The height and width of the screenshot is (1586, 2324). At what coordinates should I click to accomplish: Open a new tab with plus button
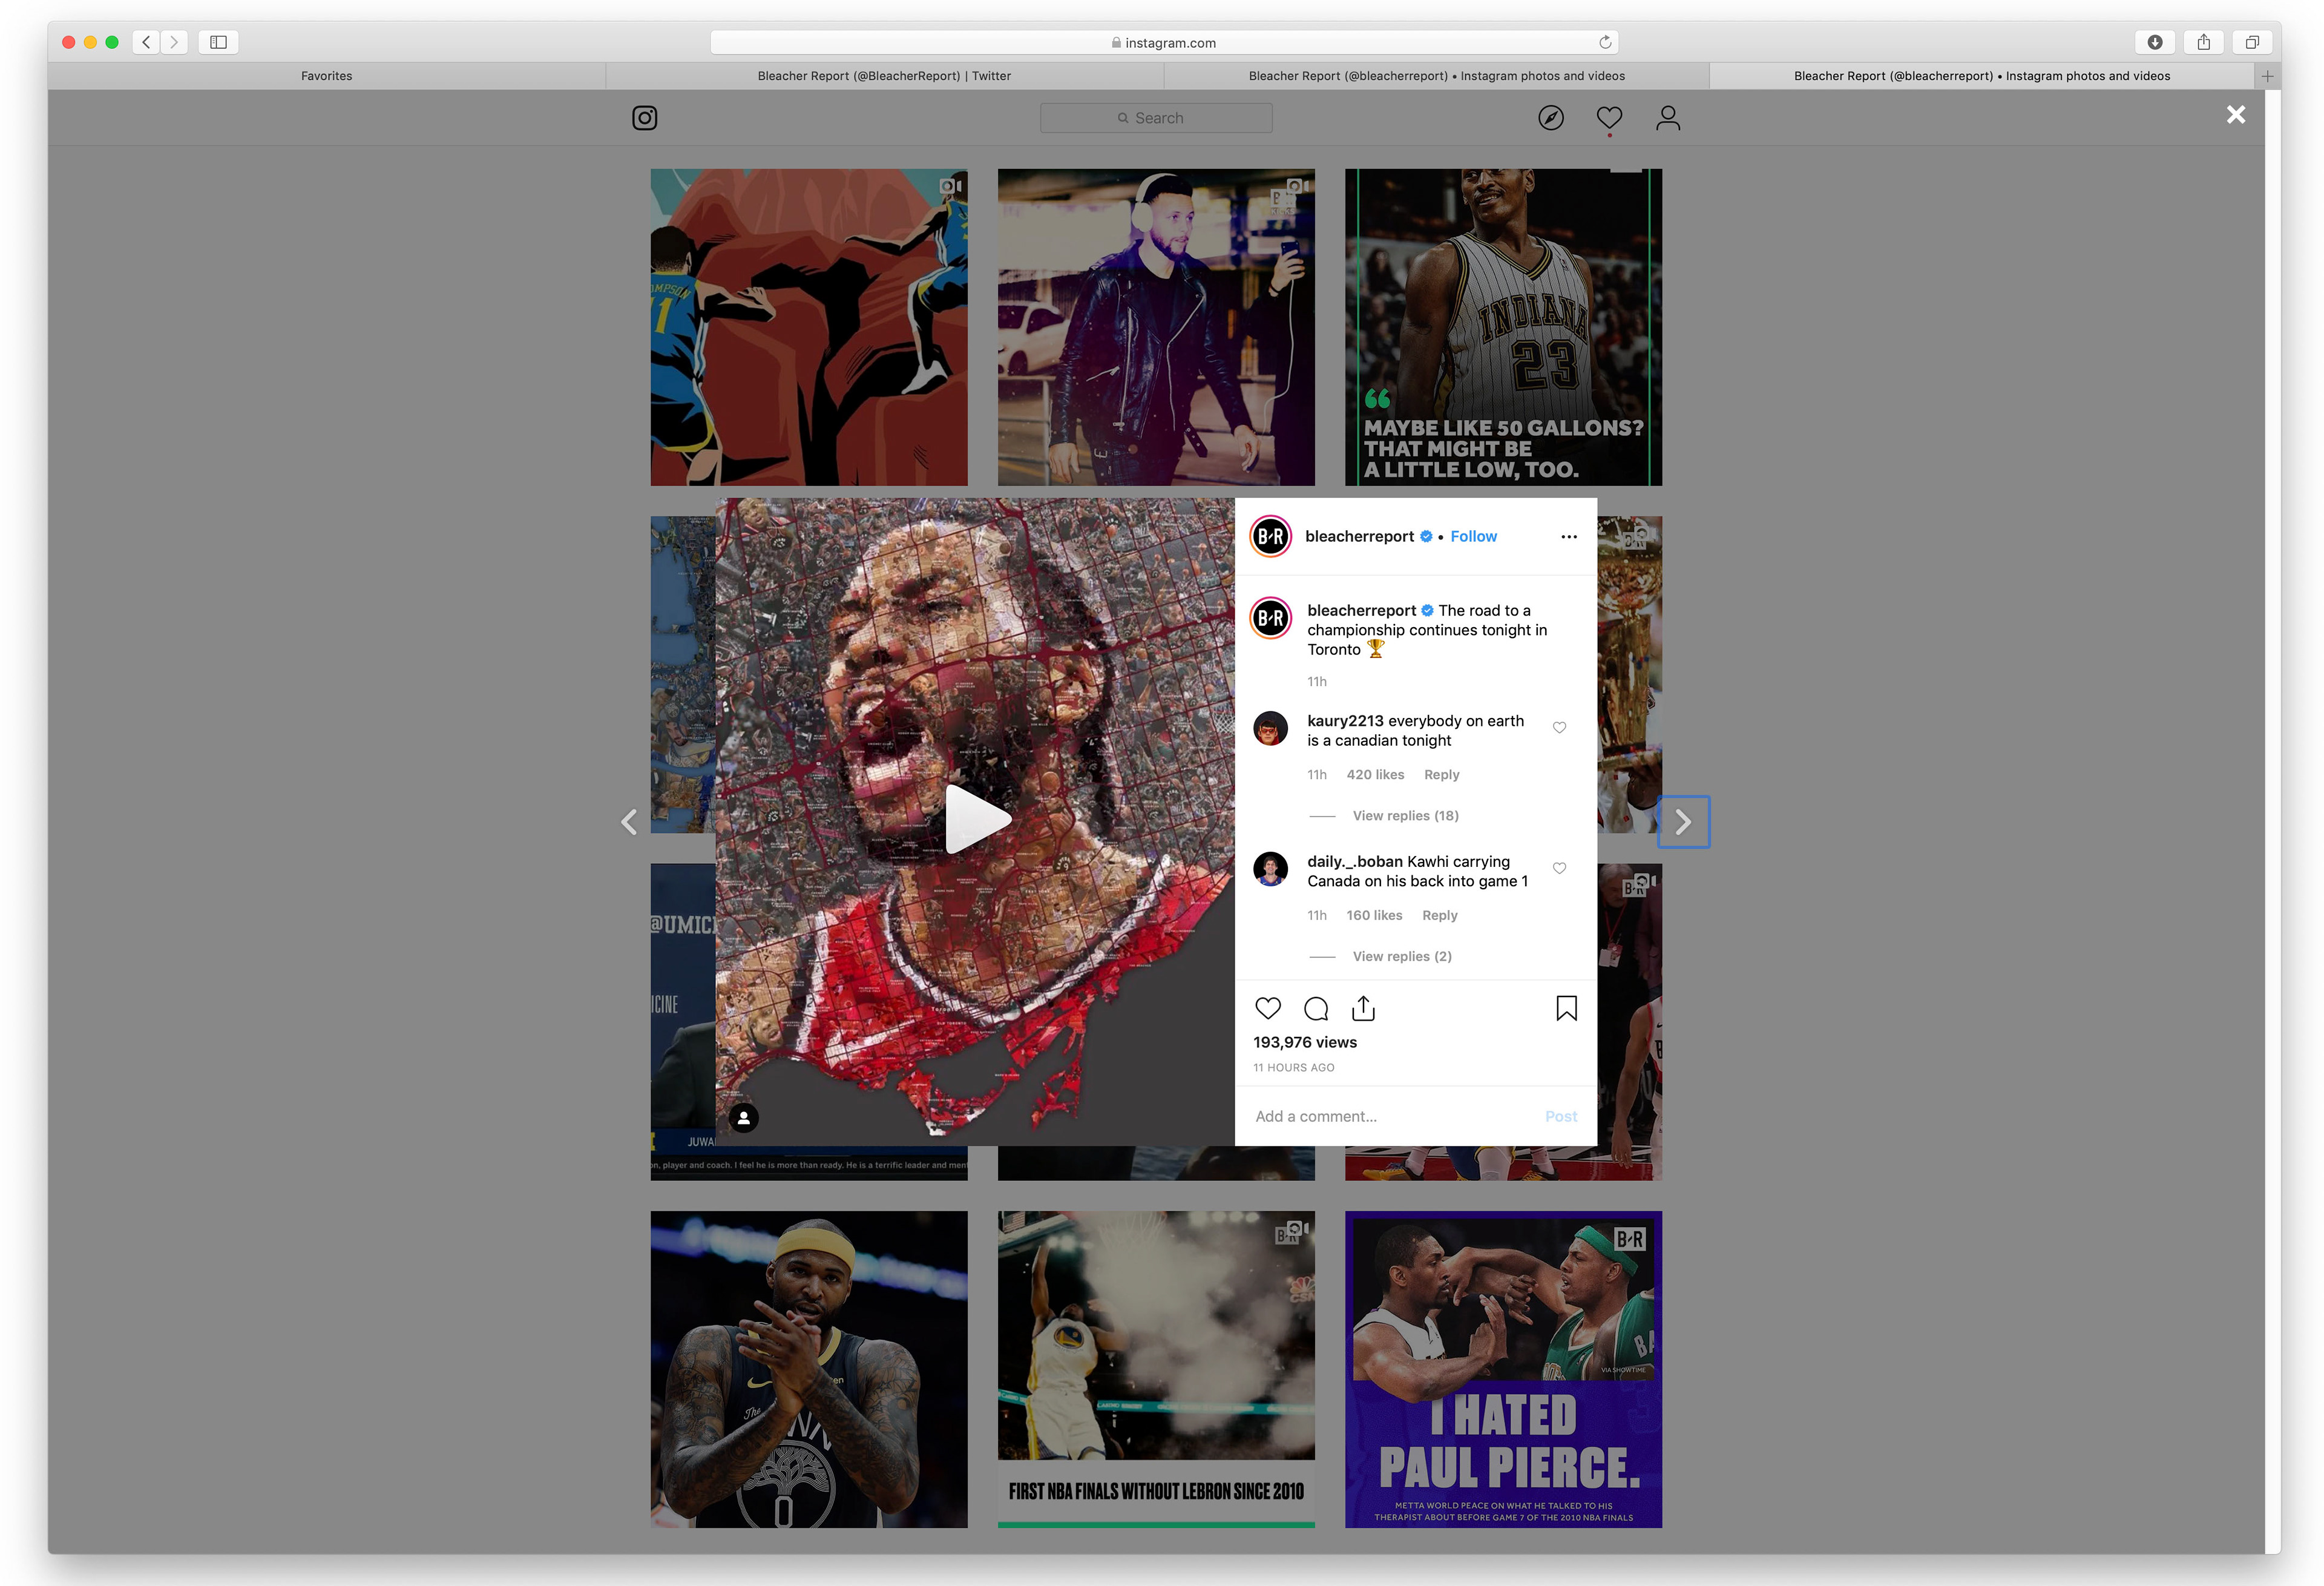coord(2268,76)
